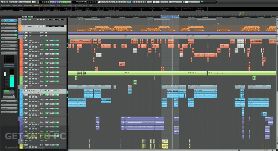Click the Record transport button
Image resolution: width=278 pixels, height=151 pixels.
[69, 2]
